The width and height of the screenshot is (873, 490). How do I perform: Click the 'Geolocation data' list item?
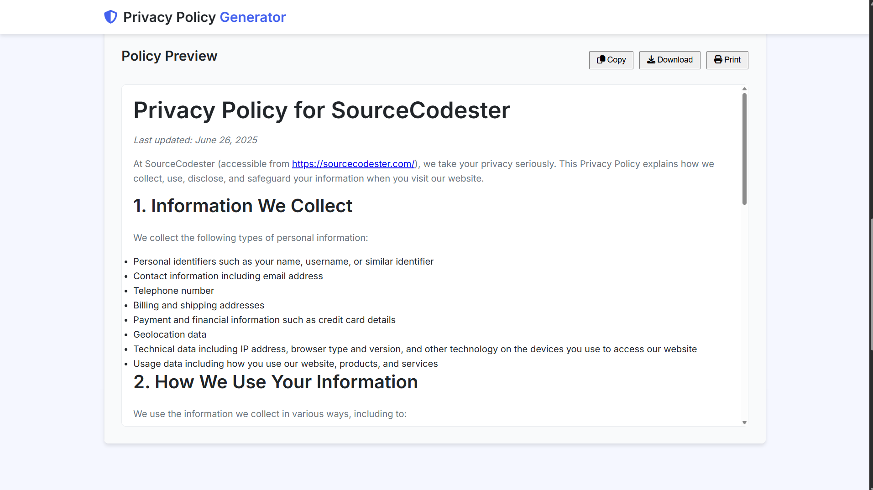pos(170,334)
